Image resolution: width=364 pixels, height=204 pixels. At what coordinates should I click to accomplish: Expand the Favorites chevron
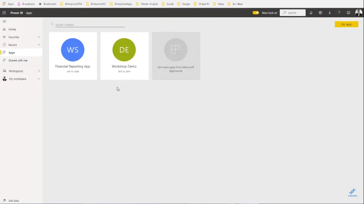tap(39, 37)
